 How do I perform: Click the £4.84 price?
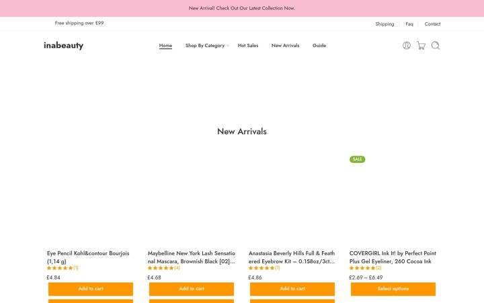(x=53, y=277)
